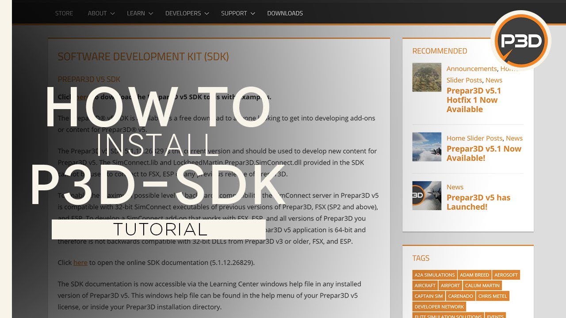Open the 'Prepar3D v5.1 Now Available!' post
The image size is (566, 318).
(x=484, y=153)
